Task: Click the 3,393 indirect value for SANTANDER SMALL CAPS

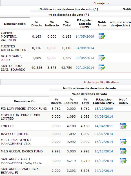Action: pos(71,171)
